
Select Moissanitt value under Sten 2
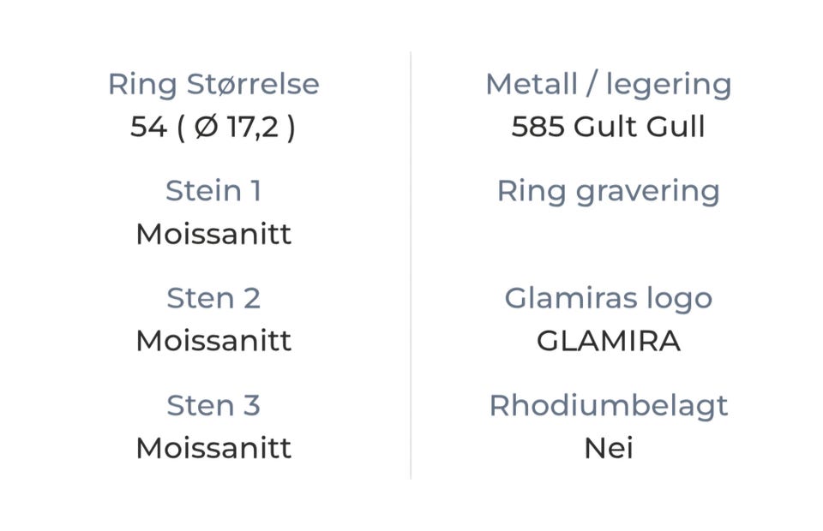point(213,341)
